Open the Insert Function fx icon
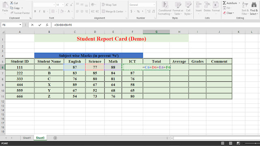 pyautogui.click(x=47, y=25)
